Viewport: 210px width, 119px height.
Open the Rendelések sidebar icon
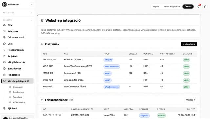pos(4,75)
